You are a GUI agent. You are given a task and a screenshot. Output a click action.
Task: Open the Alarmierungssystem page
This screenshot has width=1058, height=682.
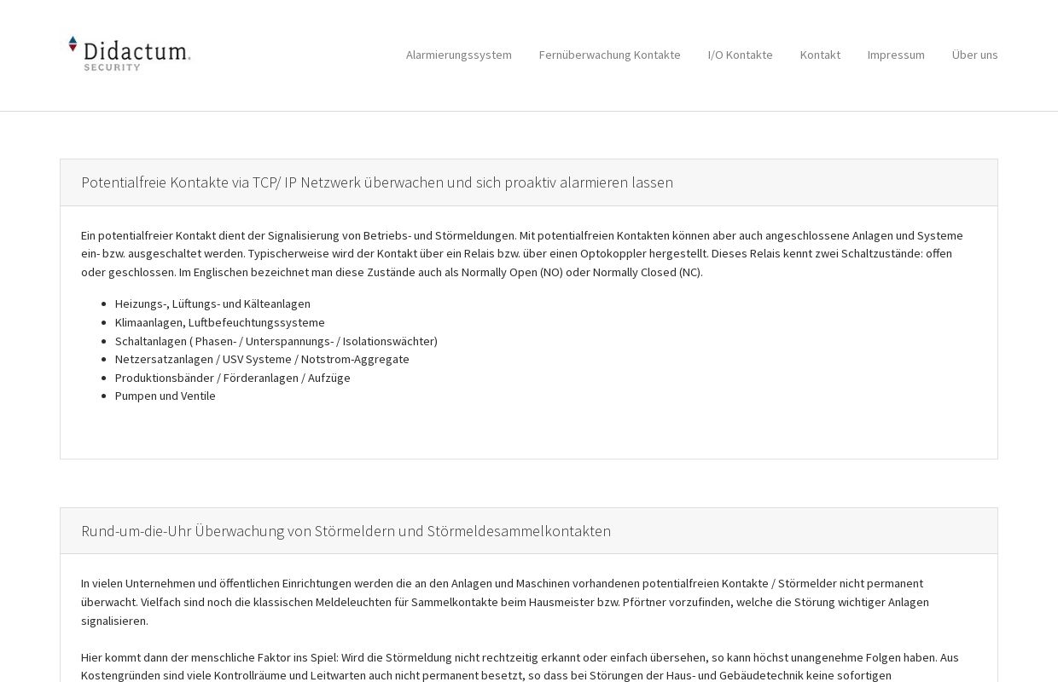[x=458, y=55]
